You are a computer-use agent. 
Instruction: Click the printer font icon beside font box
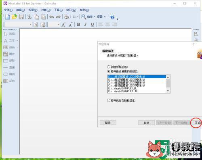pos(36,25)
